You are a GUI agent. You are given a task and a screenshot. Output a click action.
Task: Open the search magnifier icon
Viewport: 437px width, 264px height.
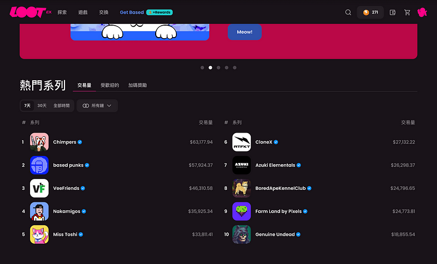348,12
